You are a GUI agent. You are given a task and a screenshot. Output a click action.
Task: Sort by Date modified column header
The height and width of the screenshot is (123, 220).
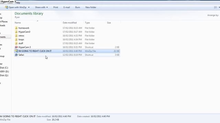[70, 23]
